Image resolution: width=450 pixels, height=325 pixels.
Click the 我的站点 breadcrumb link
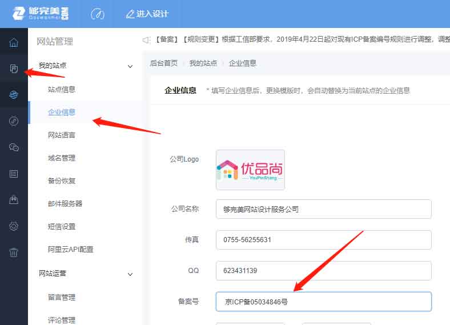click(x=203, y=63)
